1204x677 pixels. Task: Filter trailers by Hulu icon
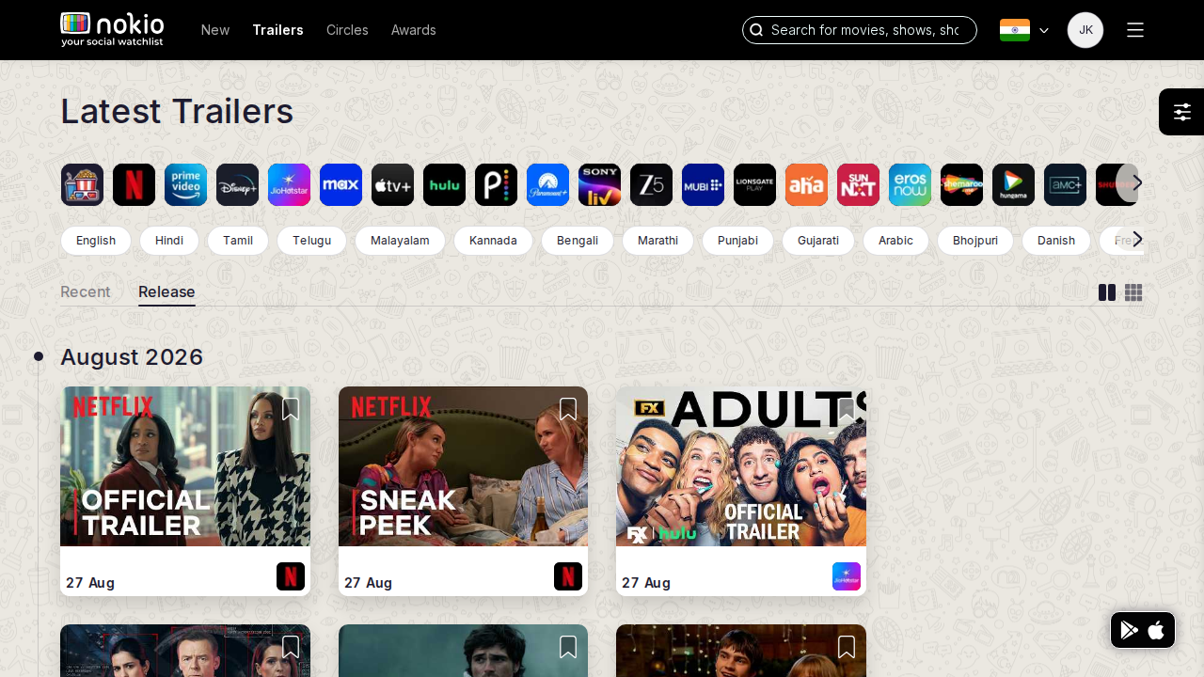(444, 184)
